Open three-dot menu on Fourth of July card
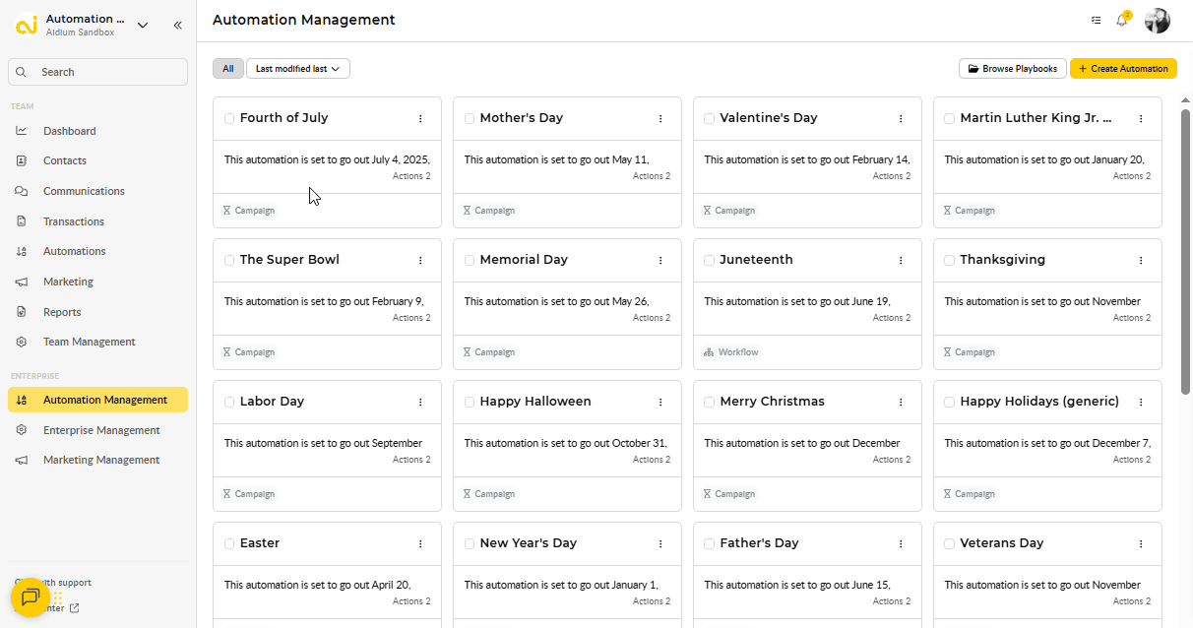 pyautogui.click(x=420, y=118)
